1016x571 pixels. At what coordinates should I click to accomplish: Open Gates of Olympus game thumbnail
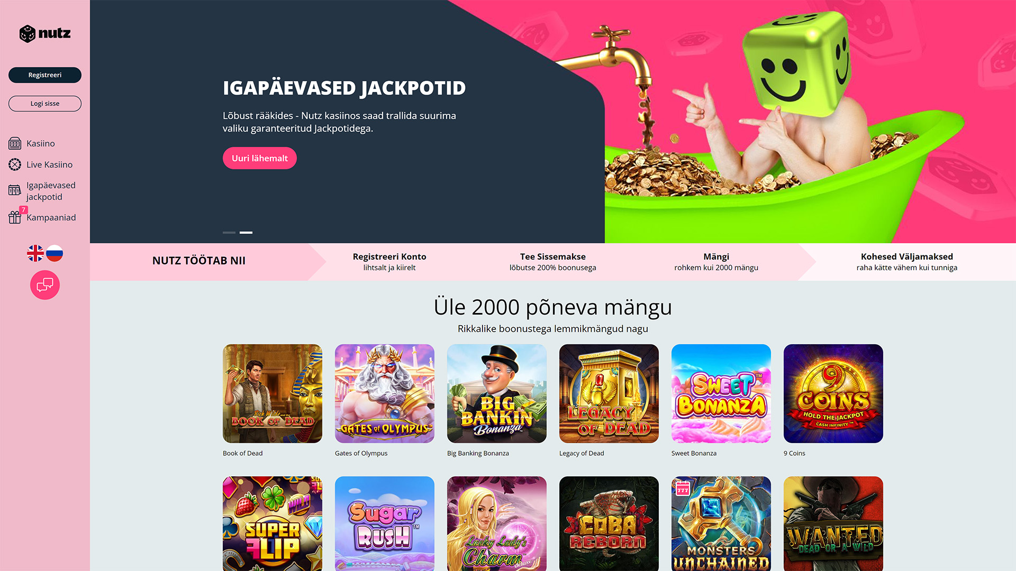click(385, 393)
